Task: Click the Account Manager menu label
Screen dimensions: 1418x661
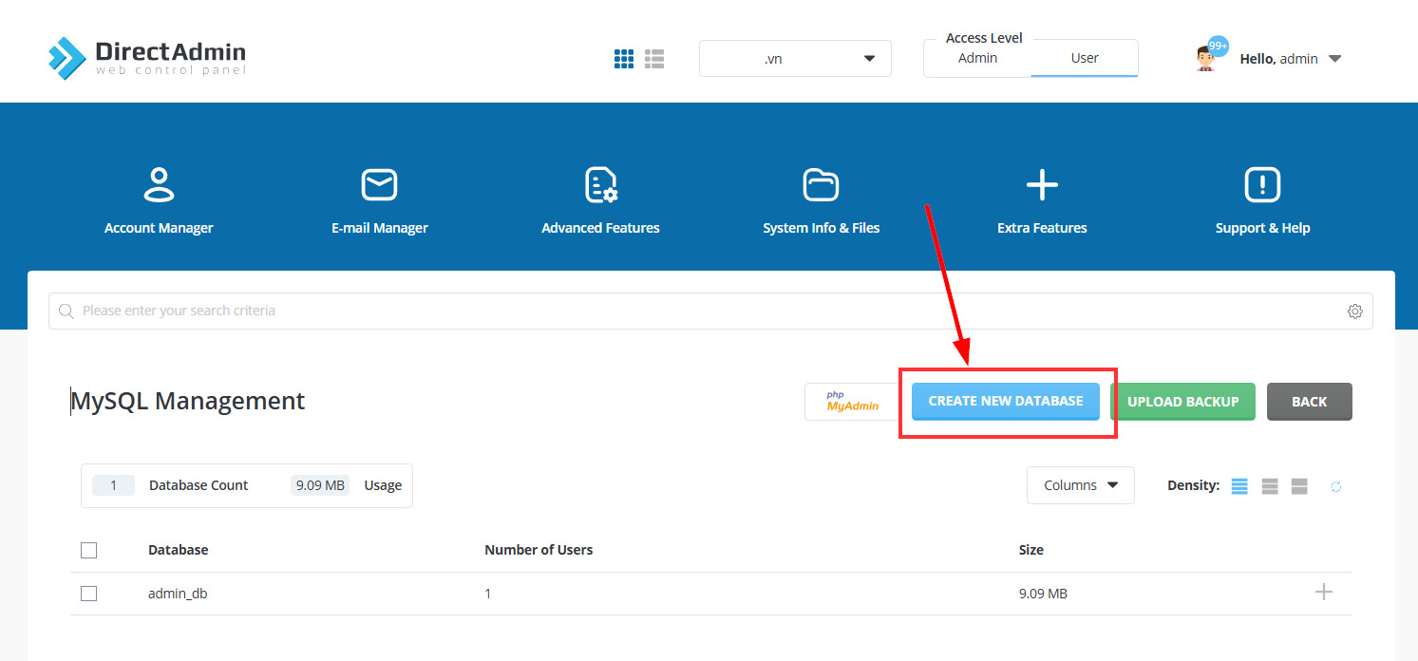Action: pyautogui.click(x=159, y=228)
